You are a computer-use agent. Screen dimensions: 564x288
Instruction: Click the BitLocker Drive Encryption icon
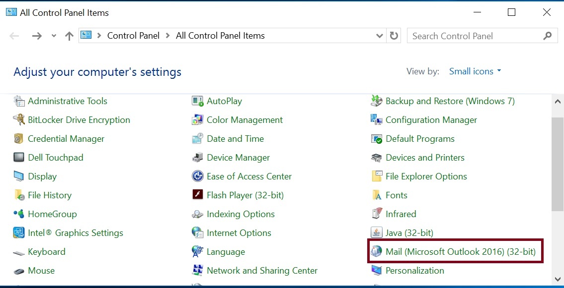[19, 120]
